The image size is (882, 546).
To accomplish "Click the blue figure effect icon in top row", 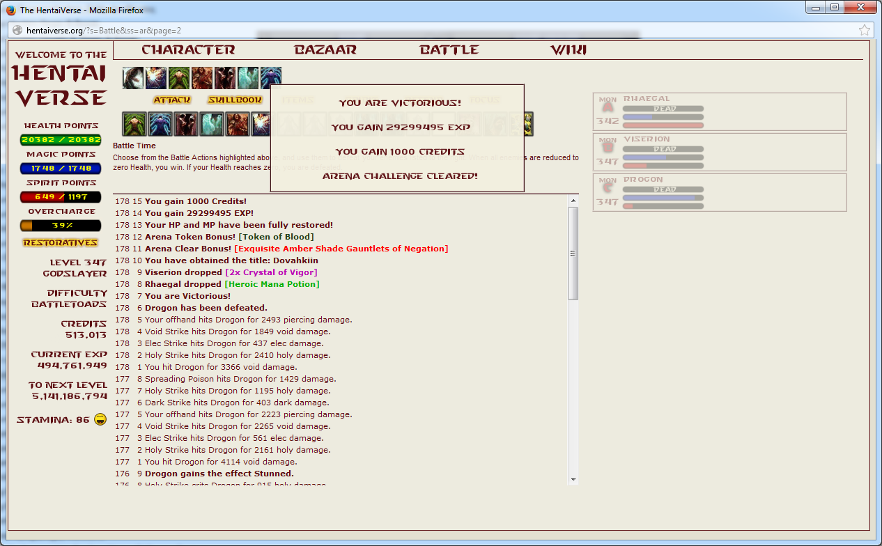I will (271, 77).
